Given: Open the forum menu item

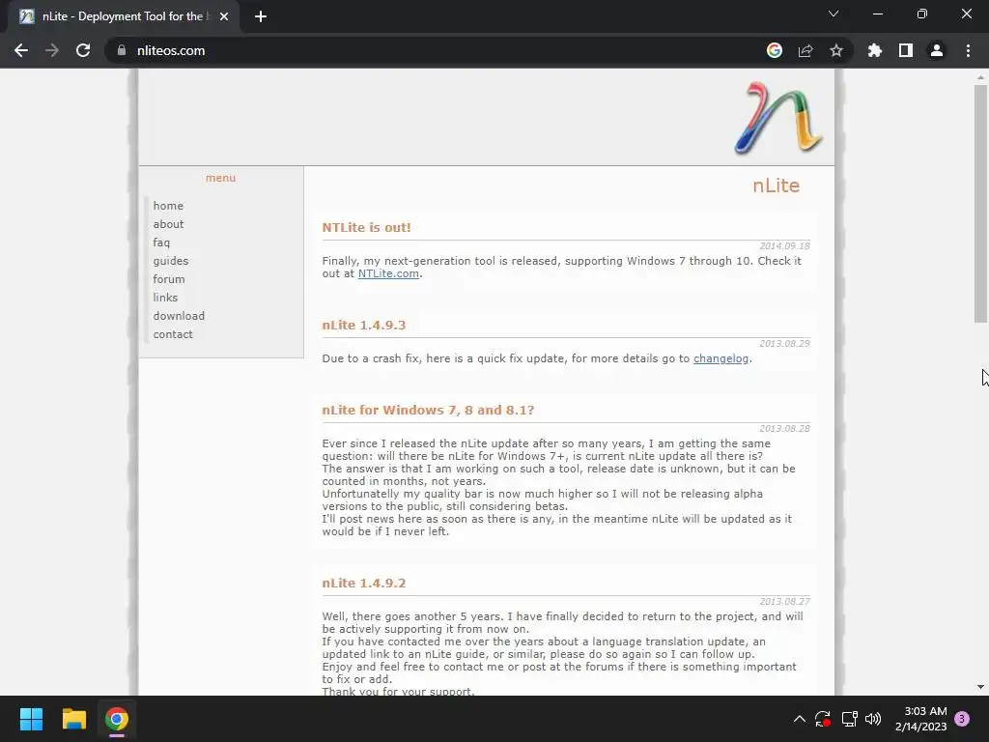Looking at the screenshot, I should coord(168,279).
